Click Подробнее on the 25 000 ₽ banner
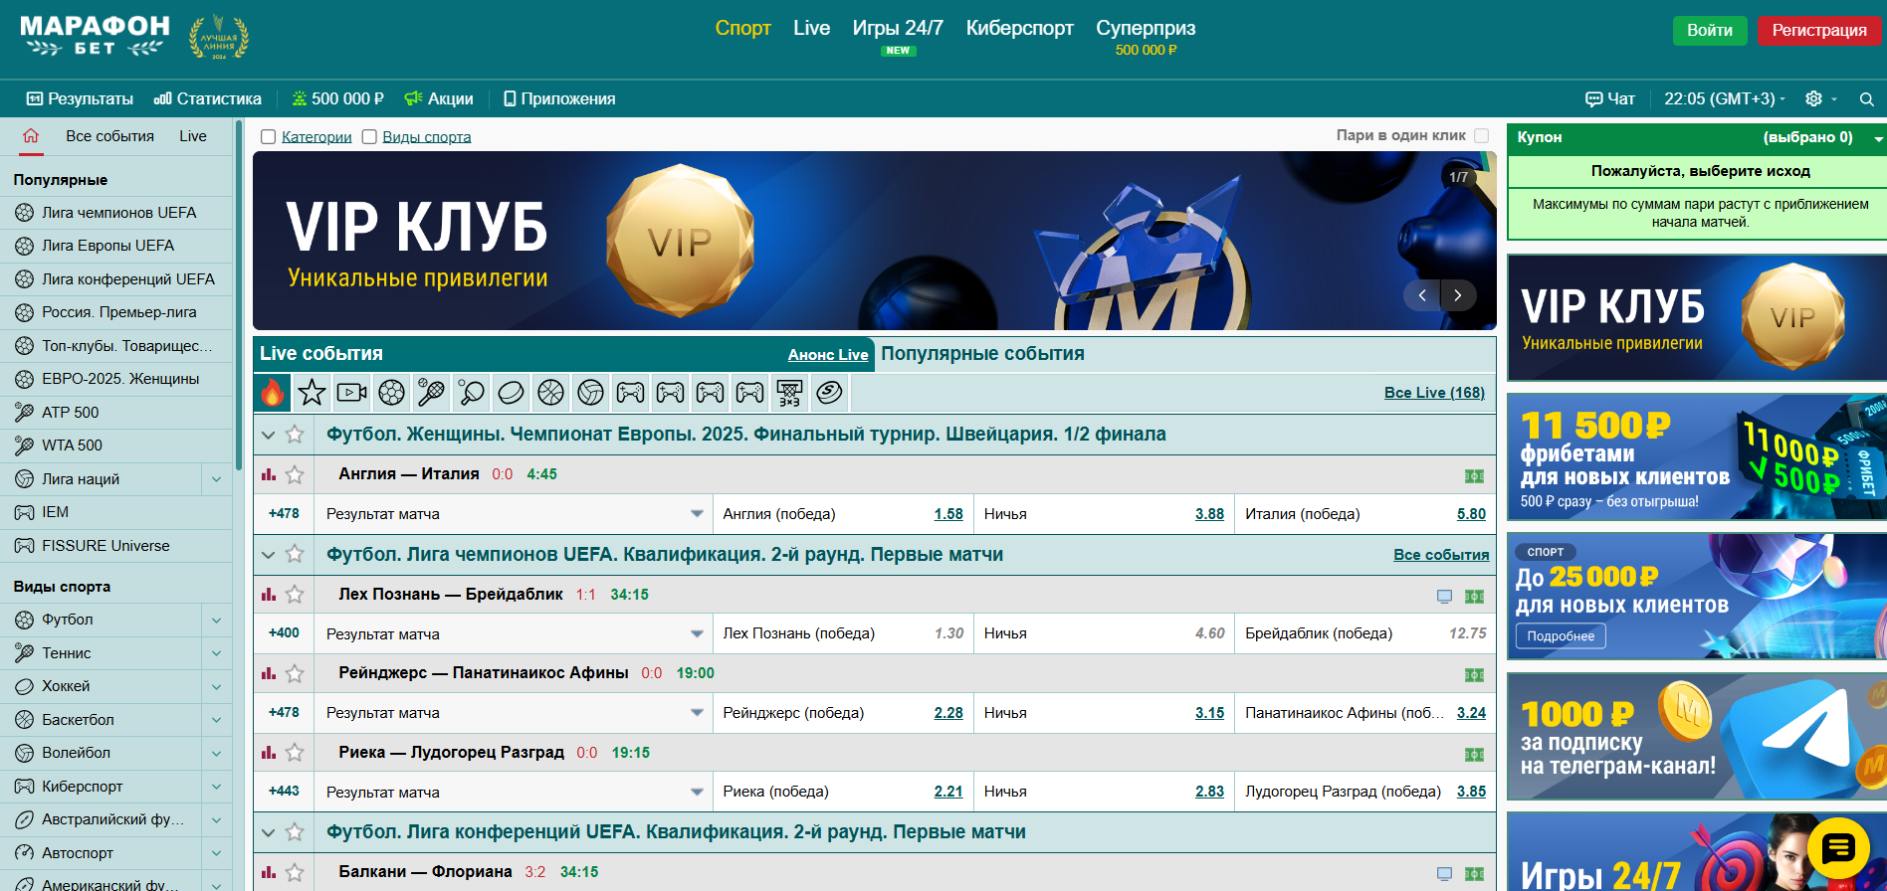This screenshot has width=1887, height=891. tap(1561, 636)
